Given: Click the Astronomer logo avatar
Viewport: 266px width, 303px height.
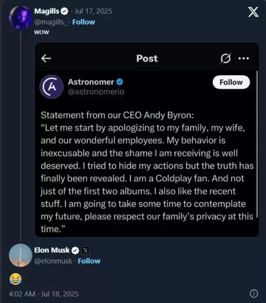Looking at the screenshot, I should coord(51,87).
